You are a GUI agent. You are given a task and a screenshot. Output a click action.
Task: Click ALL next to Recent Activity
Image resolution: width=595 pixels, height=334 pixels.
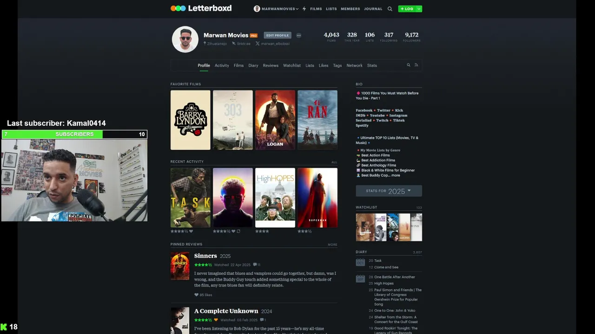pos(334,162)
